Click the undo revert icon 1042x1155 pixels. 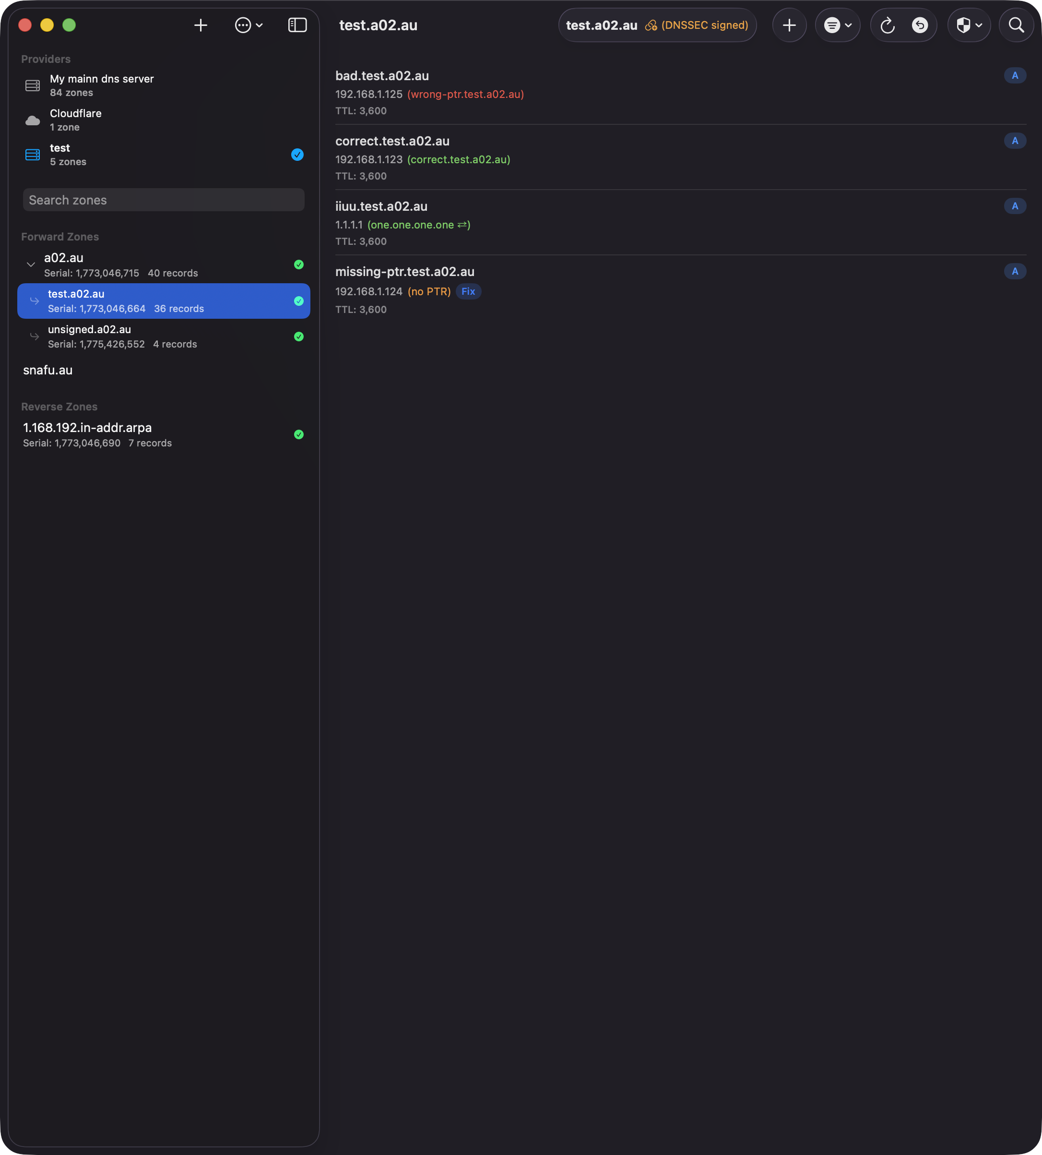(x=920, y=25)
